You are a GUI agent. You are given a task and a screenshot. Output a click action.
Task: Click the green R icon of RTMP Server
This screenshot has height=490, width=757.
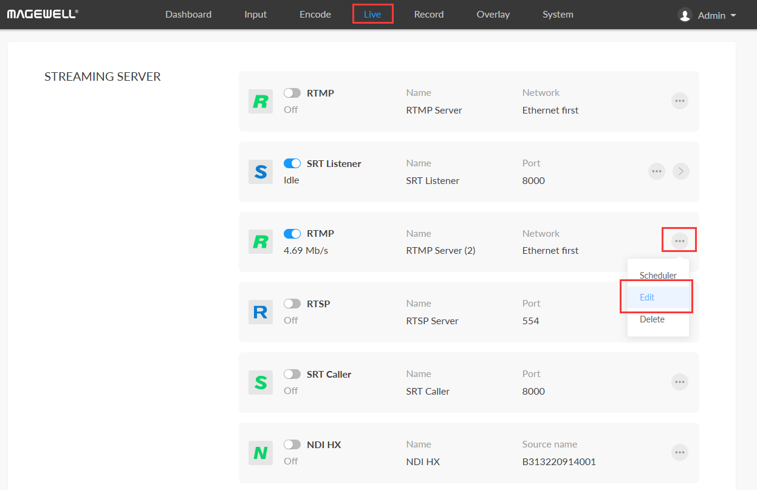coord(261,101)
